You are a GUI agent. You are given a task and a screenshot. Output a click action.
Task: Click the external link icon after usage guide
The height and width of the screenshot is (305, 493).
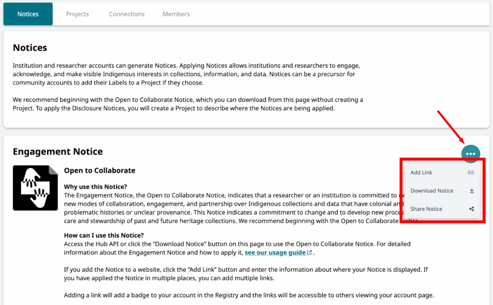pos(310,253)
